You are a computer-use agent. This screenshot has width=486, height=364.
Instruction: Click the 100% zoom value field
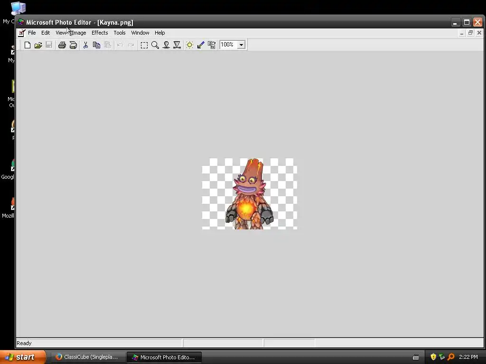pos(228,45)
